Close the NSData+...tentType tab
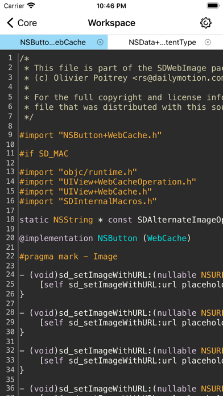 pyautogui.click(x=208, y=42)
